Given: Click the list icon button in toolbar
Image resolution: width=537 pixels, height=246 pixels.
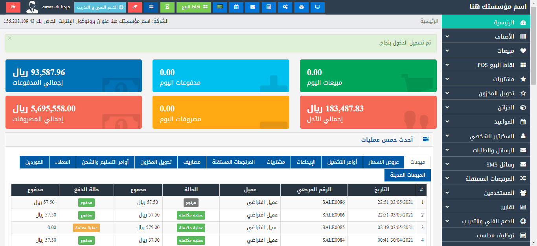Looking at the screenshot, I should [x=151, y=7].
